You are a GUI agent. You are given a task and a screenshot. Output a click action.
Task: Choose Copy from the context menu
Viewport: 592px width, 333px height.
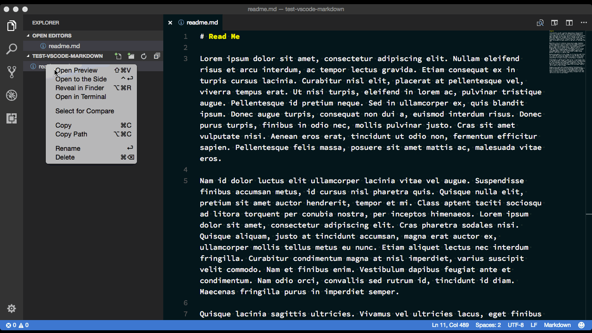click(91, 125)
